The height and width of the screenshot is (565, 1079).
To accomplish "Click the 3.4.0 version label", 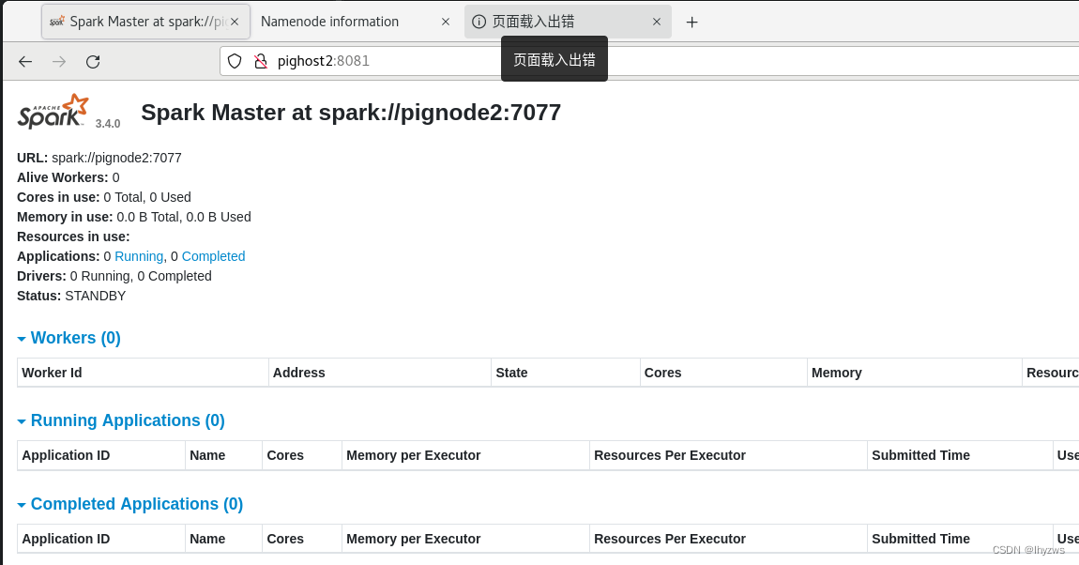I will click(x=107, y=123).
